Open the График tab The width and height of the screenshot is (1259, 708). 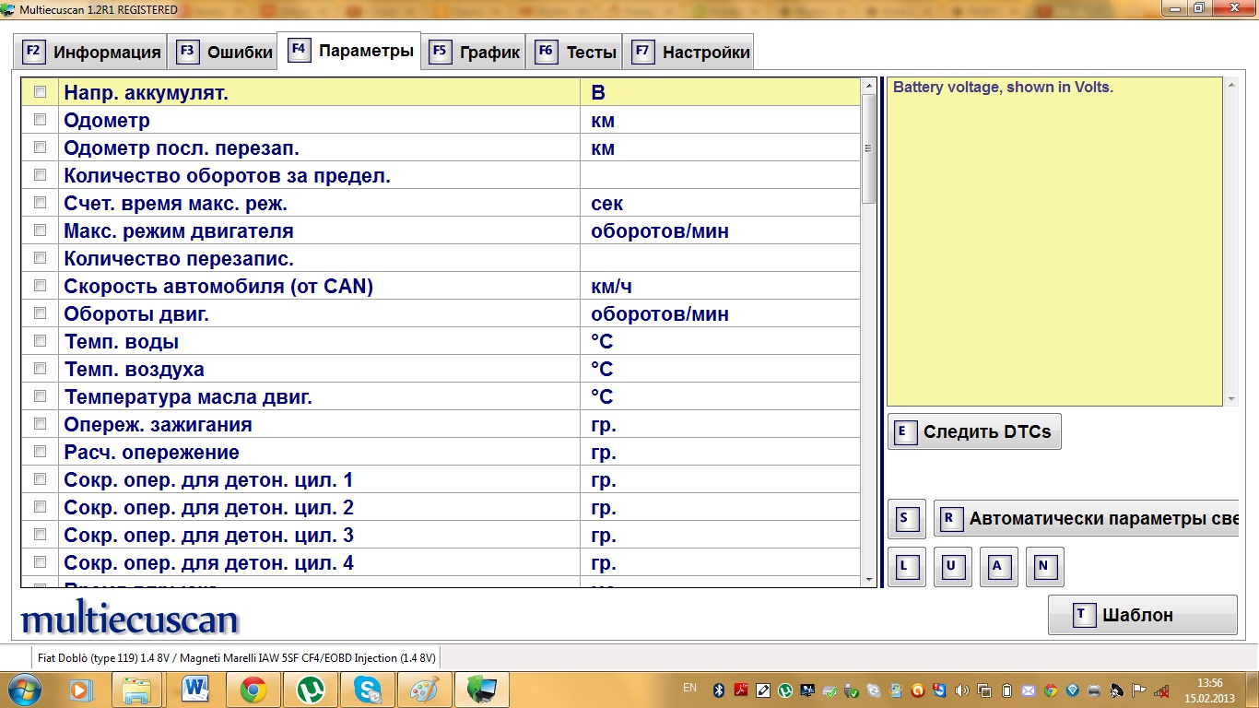(x=476, y=53)
